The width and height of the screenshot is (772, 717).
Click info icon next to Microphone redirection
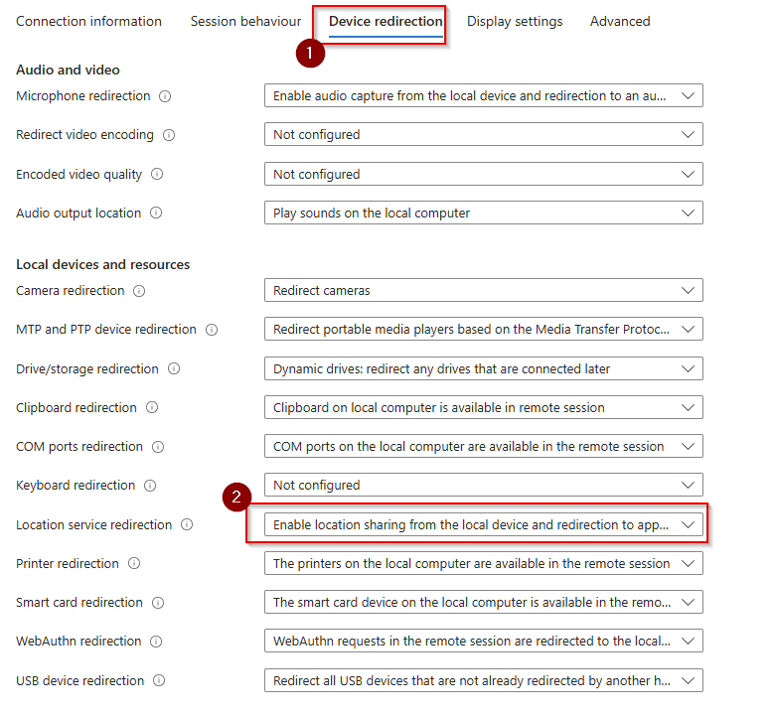pos(165,96)
